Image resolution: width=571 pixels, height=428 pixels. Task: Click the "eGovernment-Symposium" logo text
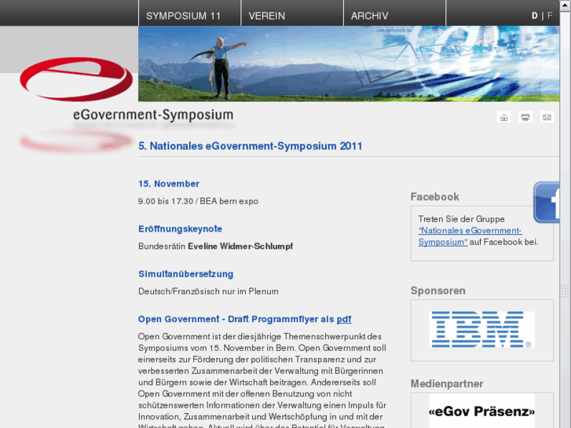[x=153, y=115]
